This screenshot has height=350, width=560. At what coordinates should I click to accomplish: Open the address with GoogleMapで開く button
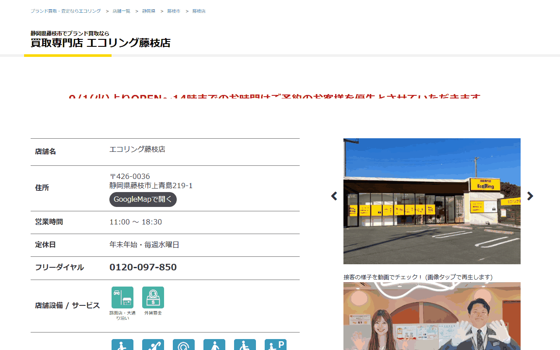point(143,199)
